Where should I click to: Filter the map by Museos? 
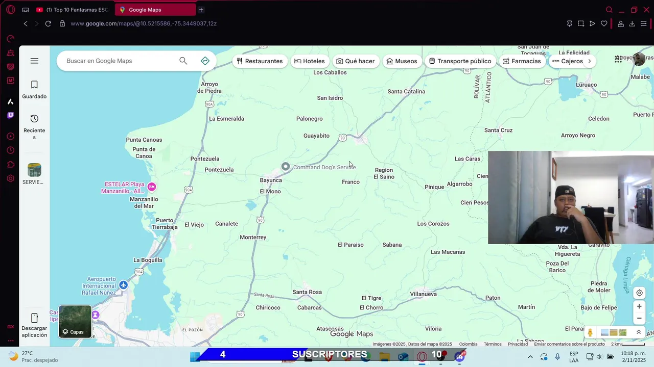402,61
